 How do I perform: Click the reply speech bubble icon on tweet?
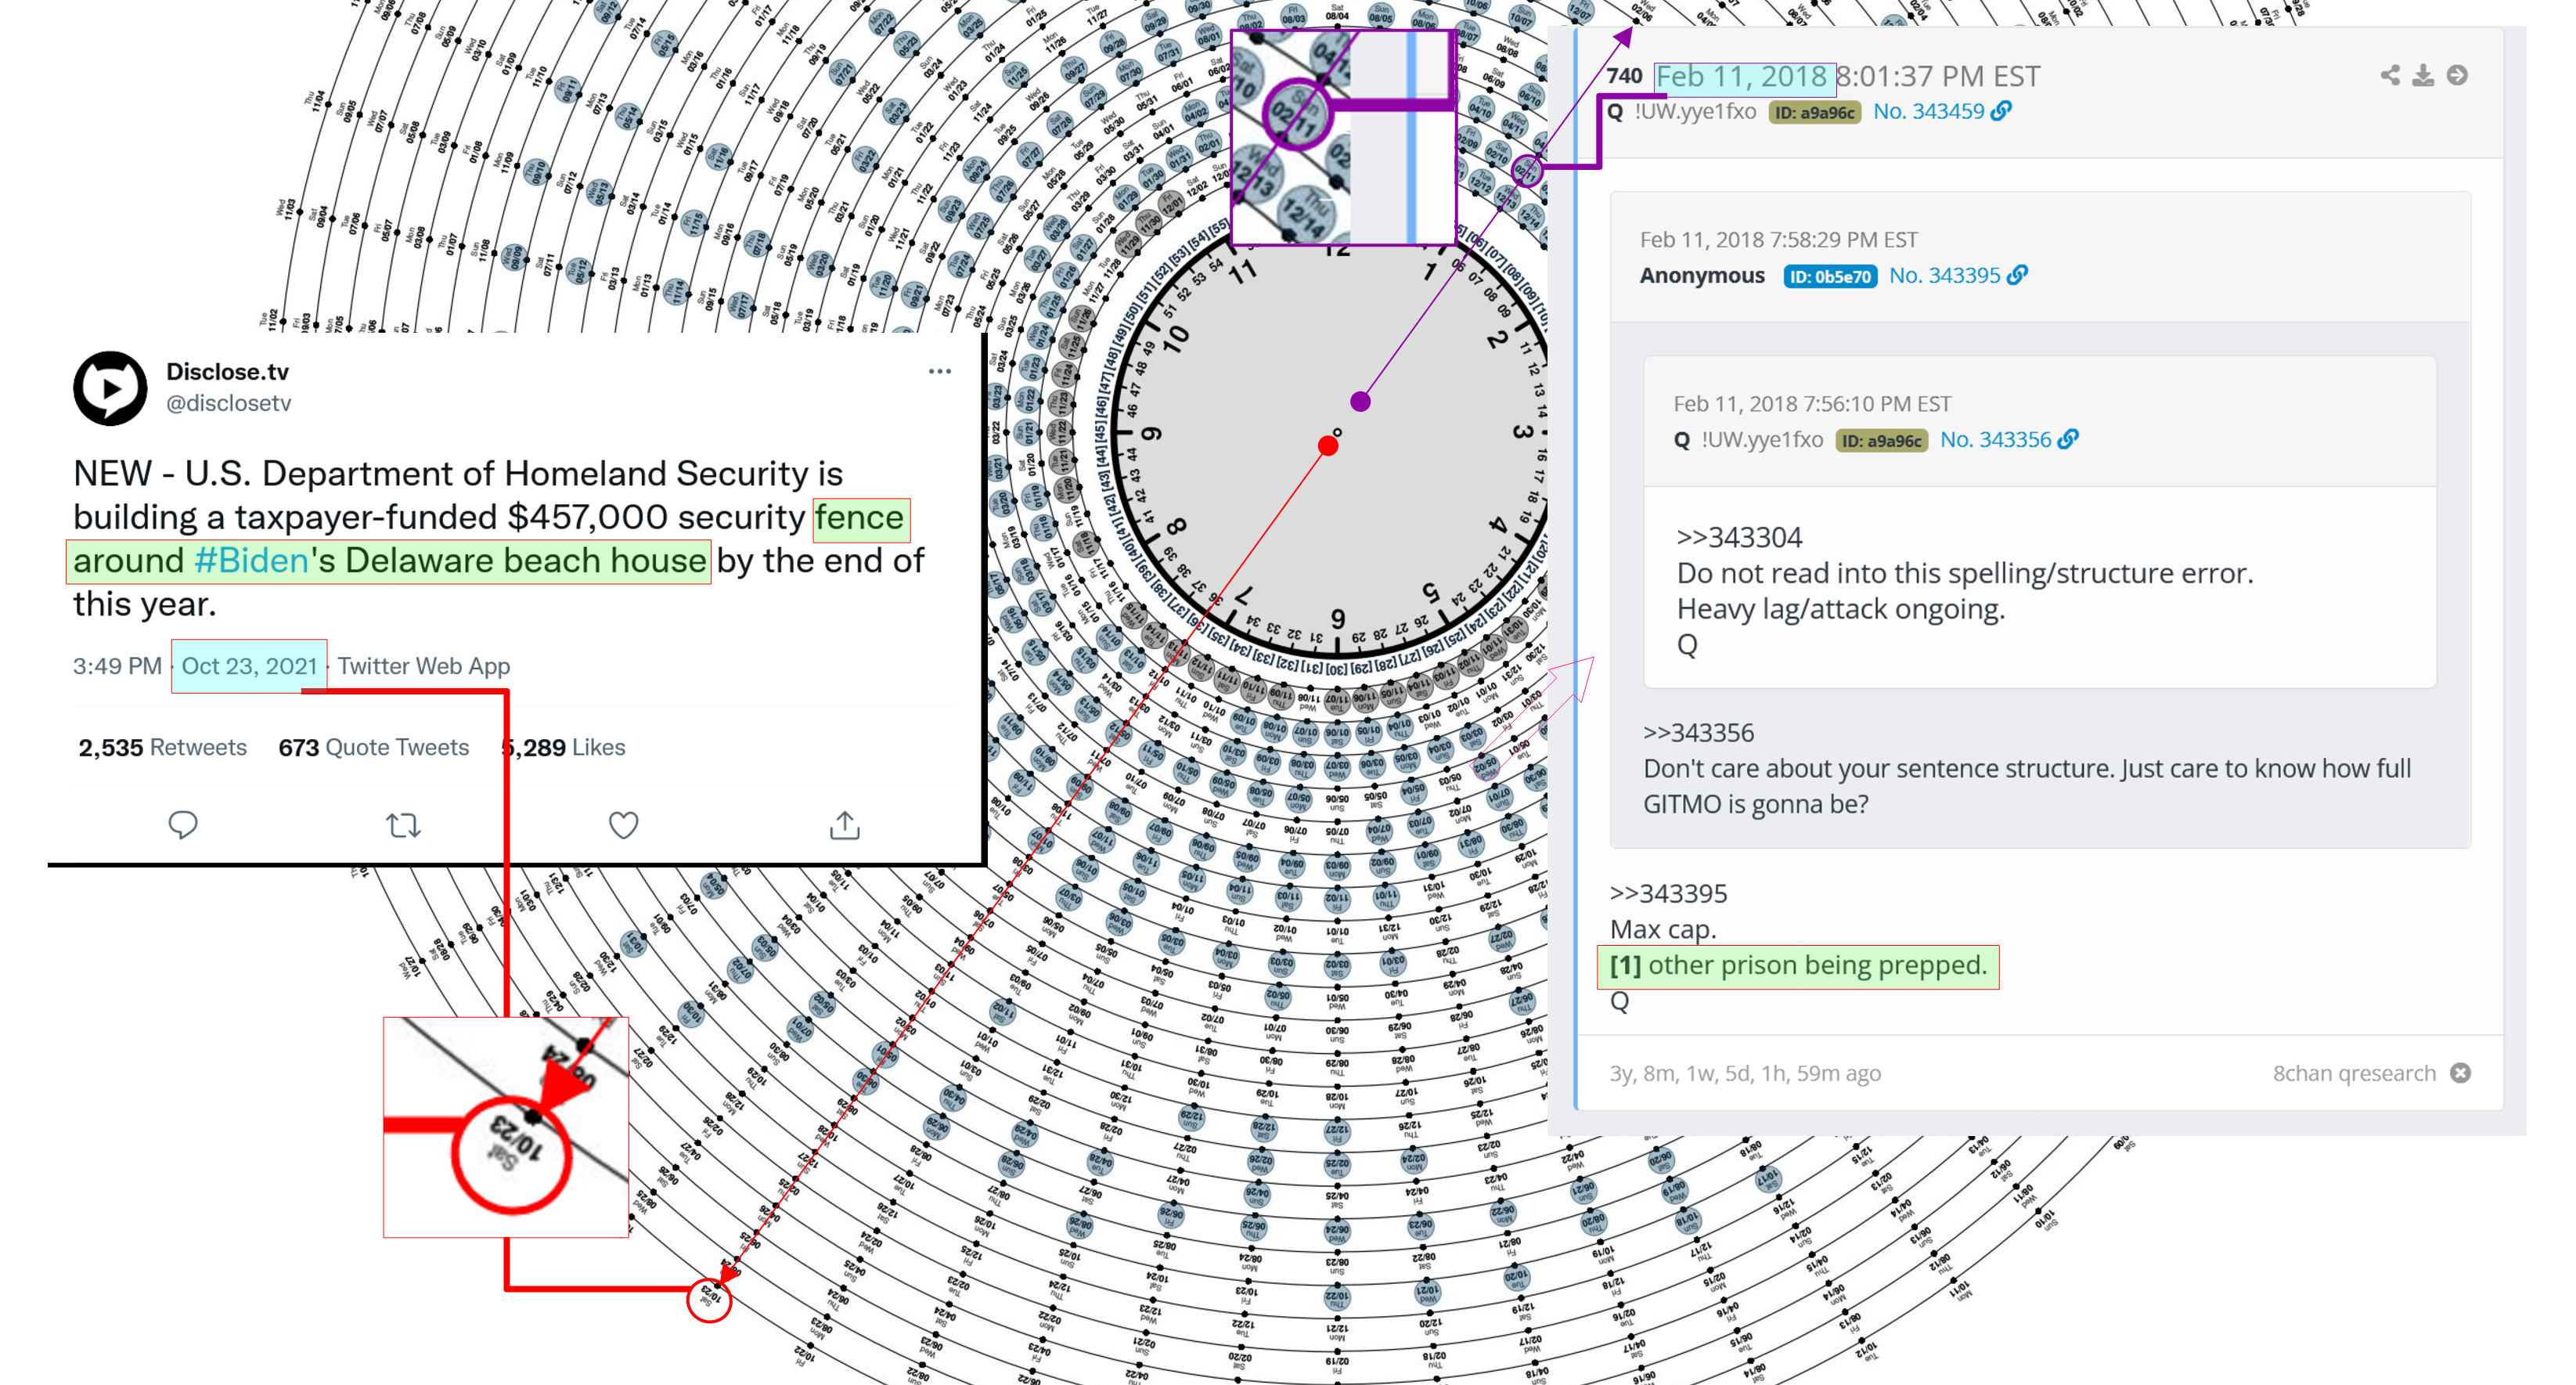183,825
